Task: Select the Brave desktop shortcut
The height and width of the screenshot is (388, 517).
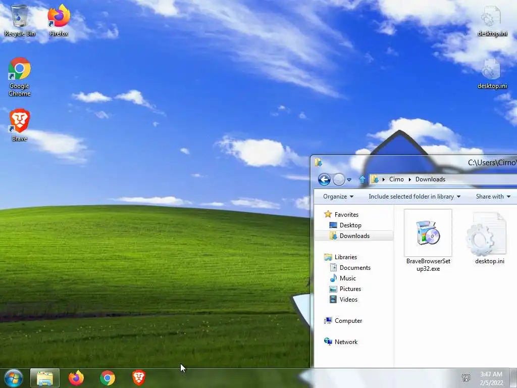Action: click(x=20, y=125)
